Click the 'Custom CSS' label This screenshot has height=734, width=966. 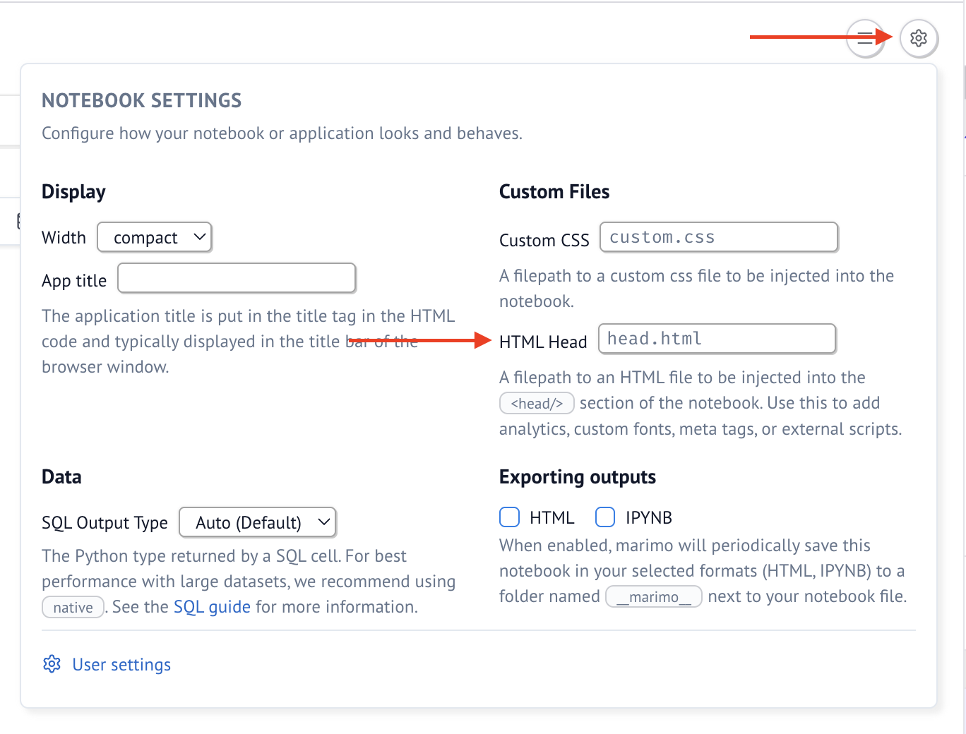pyautogui.click(x=544, y=241)
